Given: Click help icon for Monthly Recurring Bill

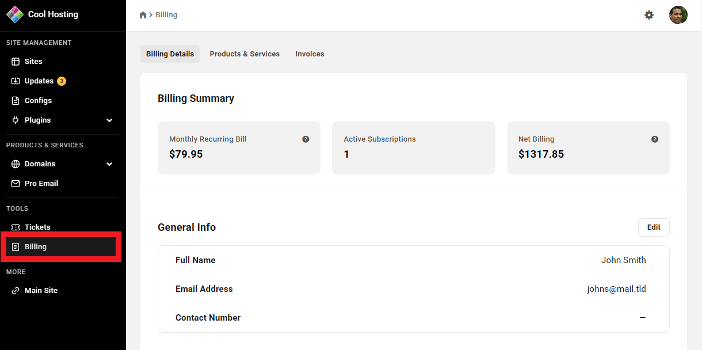Looking at the screenshot, I should pyautogui.click(x=306, y=139).
